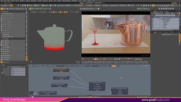Click the Falloff Skew Factor field
181x102 pixels.
18,73
